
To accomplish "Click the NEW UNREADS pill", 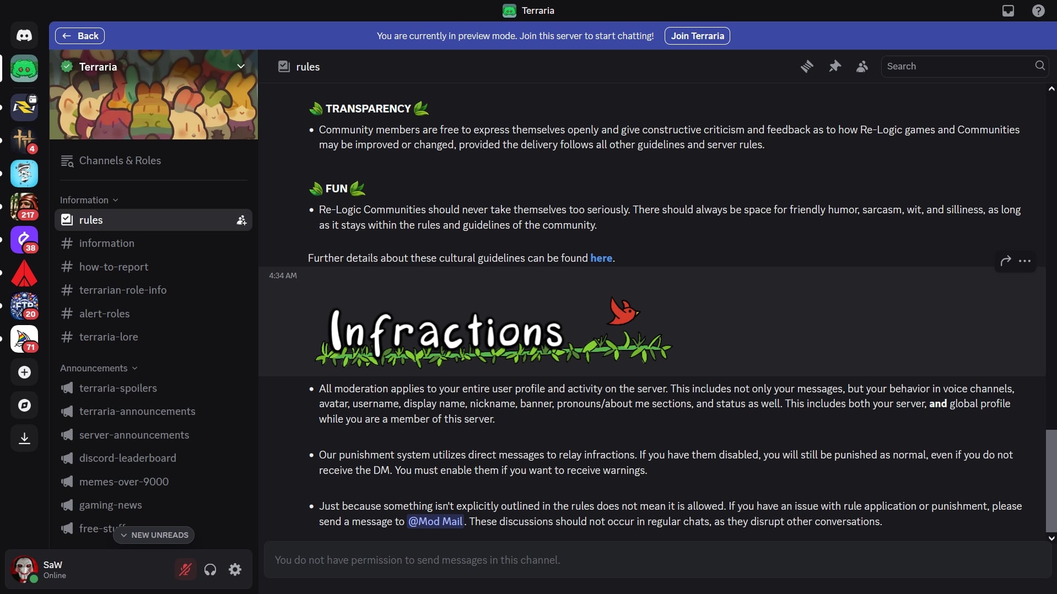I will tap(154, 535).
